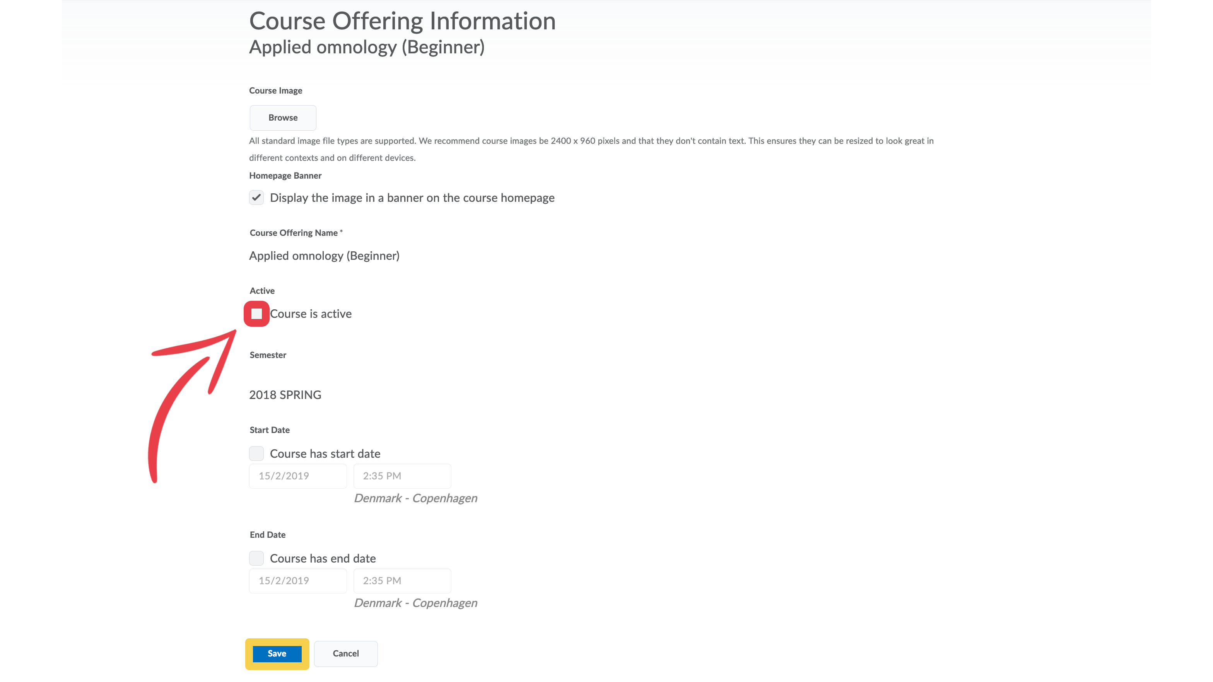Viewport: 1213px width, 682px height.
Task: Select the 2018 SPRING semester value
Action: [x=285, y=395]
